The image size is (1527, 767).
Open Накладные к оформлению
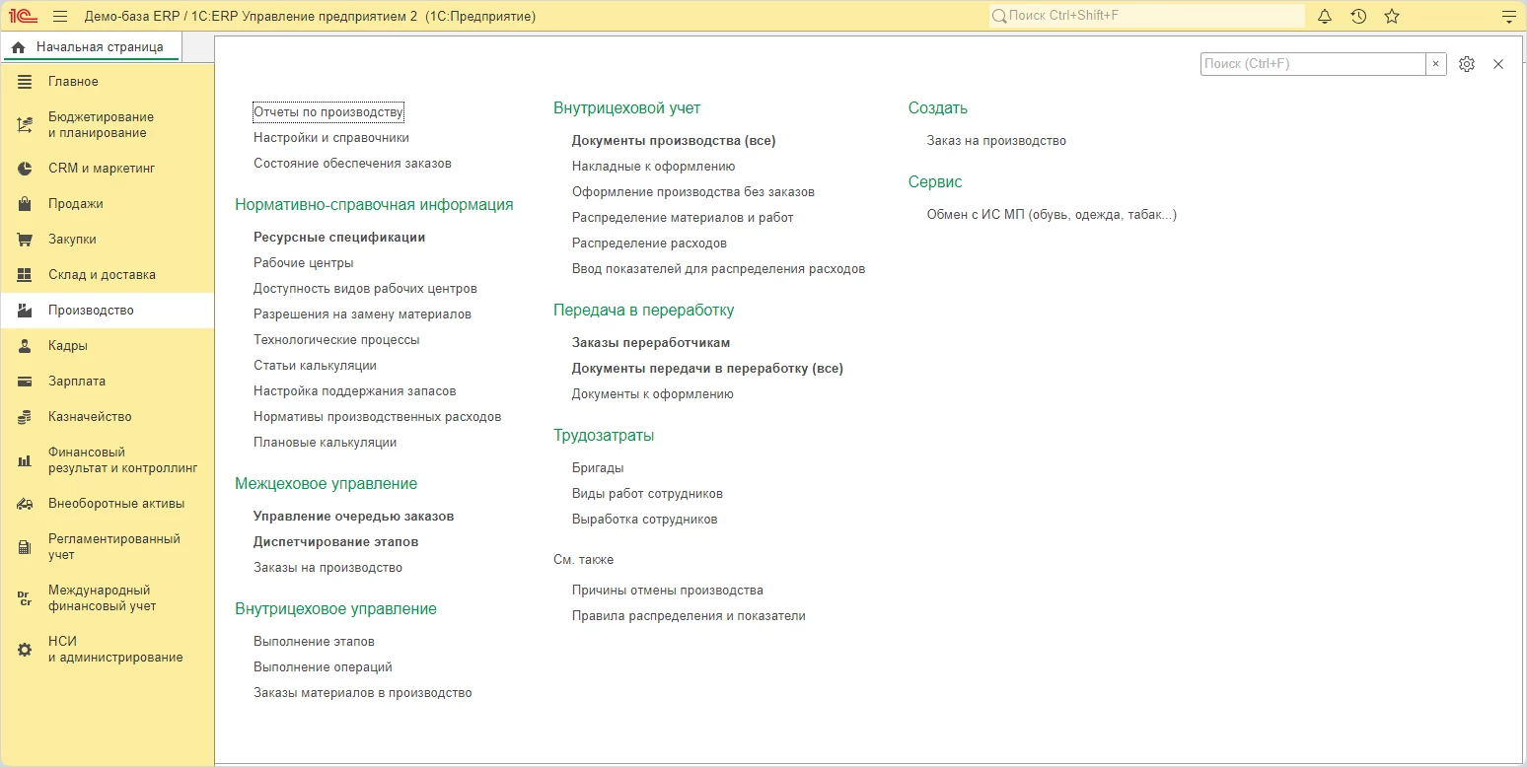coord(654,167)
